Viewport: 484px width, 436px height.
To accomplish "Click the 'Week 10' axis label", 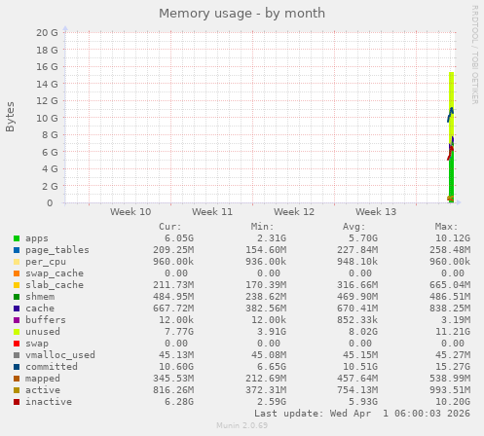I will [130, 212].
